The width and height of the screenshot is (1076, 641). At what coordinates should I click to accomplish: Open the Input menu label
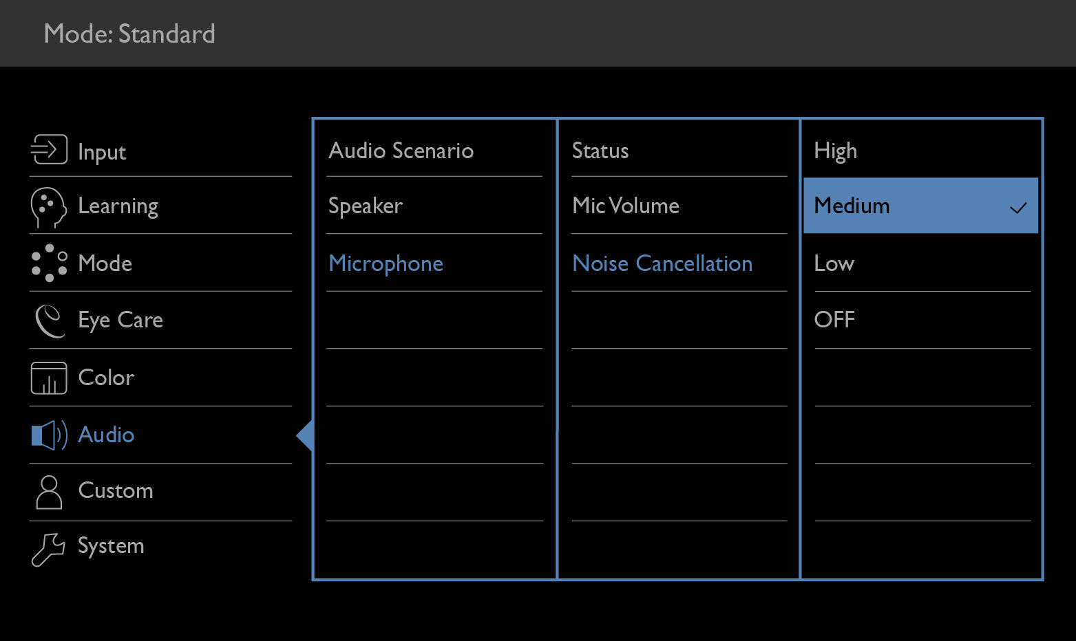102,152
